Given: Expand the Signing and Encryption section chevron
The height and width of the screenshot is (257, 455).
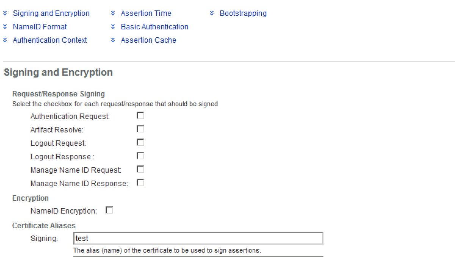Looking at the screenshot, I should 5,13.
